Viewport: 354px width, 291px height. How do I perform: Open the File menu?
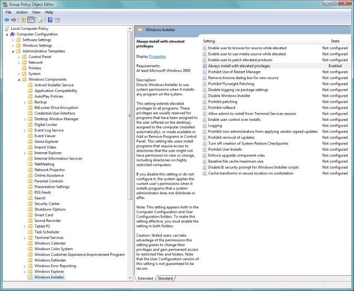point(8,12)
